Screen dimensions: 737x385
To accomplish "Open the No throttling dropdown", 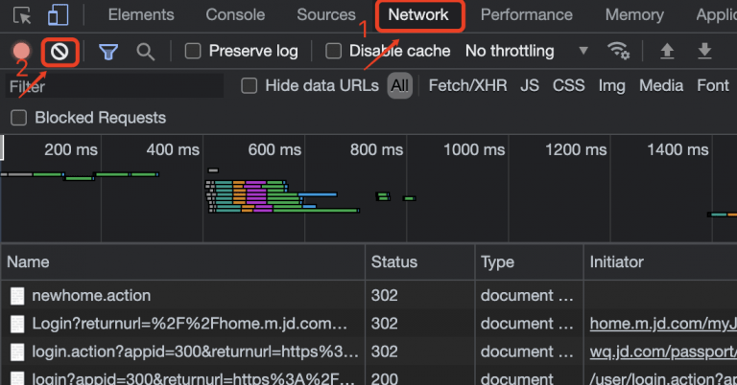I will point(526,51).
